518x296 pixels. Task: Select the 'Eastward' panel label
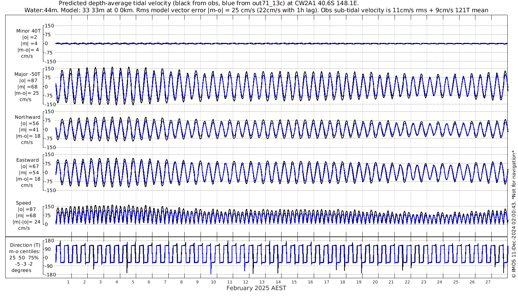(27, 160)
